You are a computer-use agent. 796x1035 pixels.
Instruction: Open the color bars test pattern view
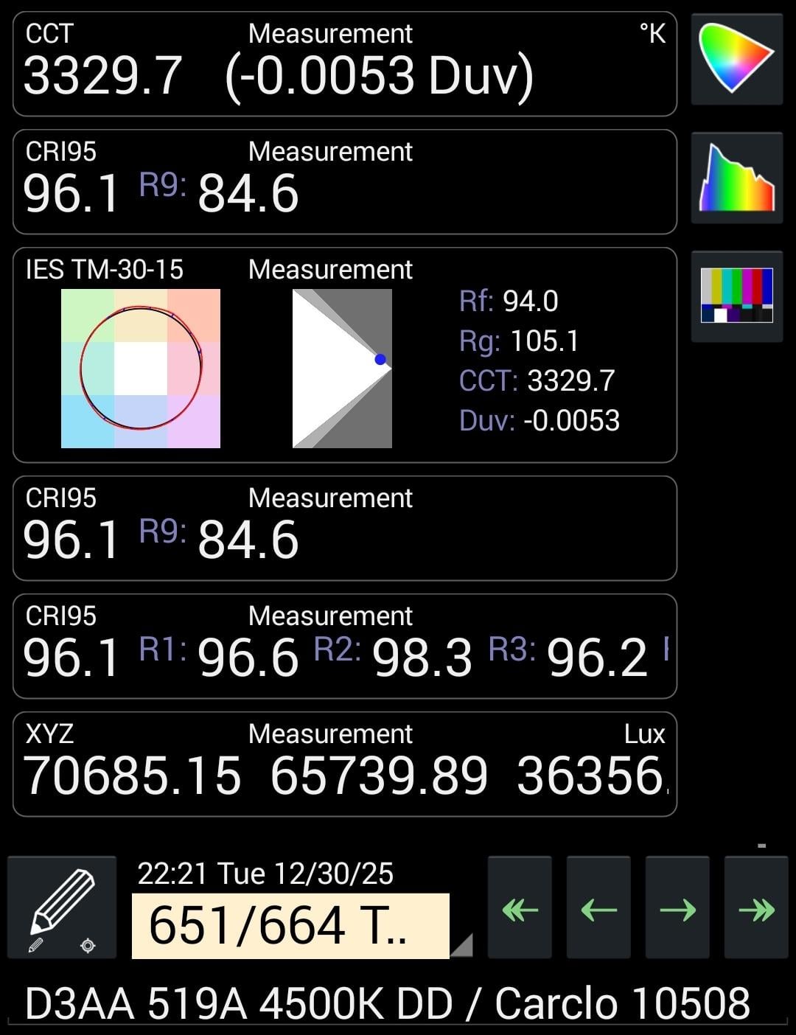click(736, 296)
